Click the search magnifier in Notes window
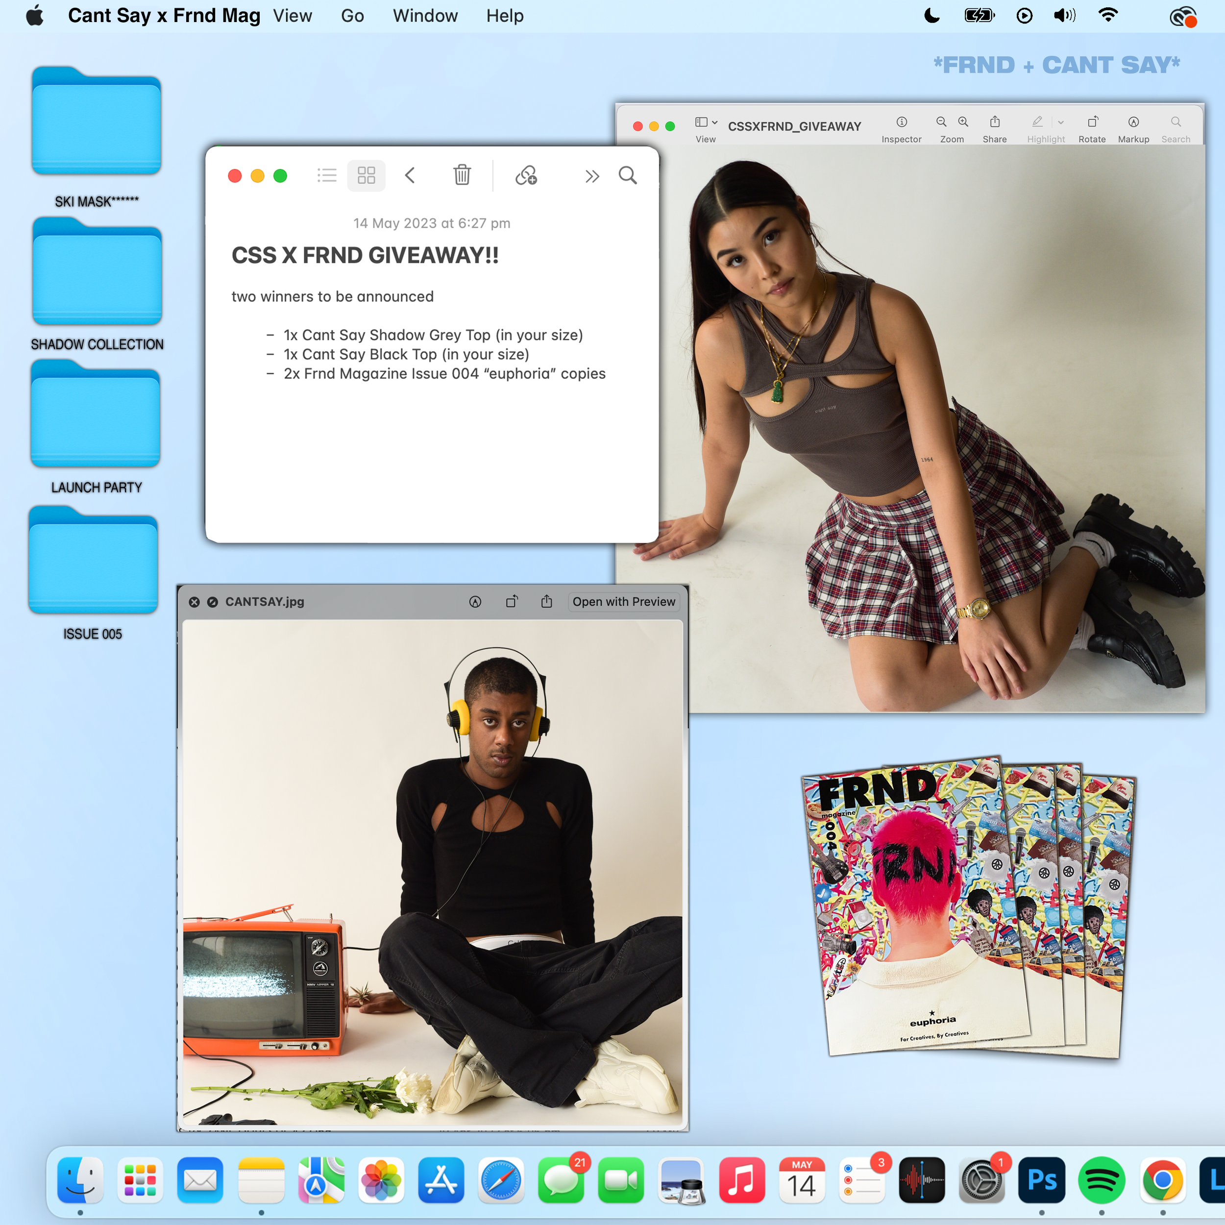Viewport: 1225px width, 1225px height. point(627,175)
